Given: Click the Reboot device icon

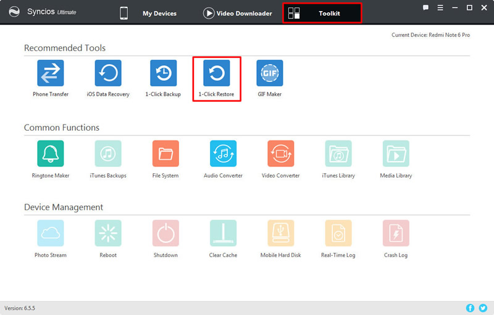Looking at the screenshot, I should coord(108,233).
